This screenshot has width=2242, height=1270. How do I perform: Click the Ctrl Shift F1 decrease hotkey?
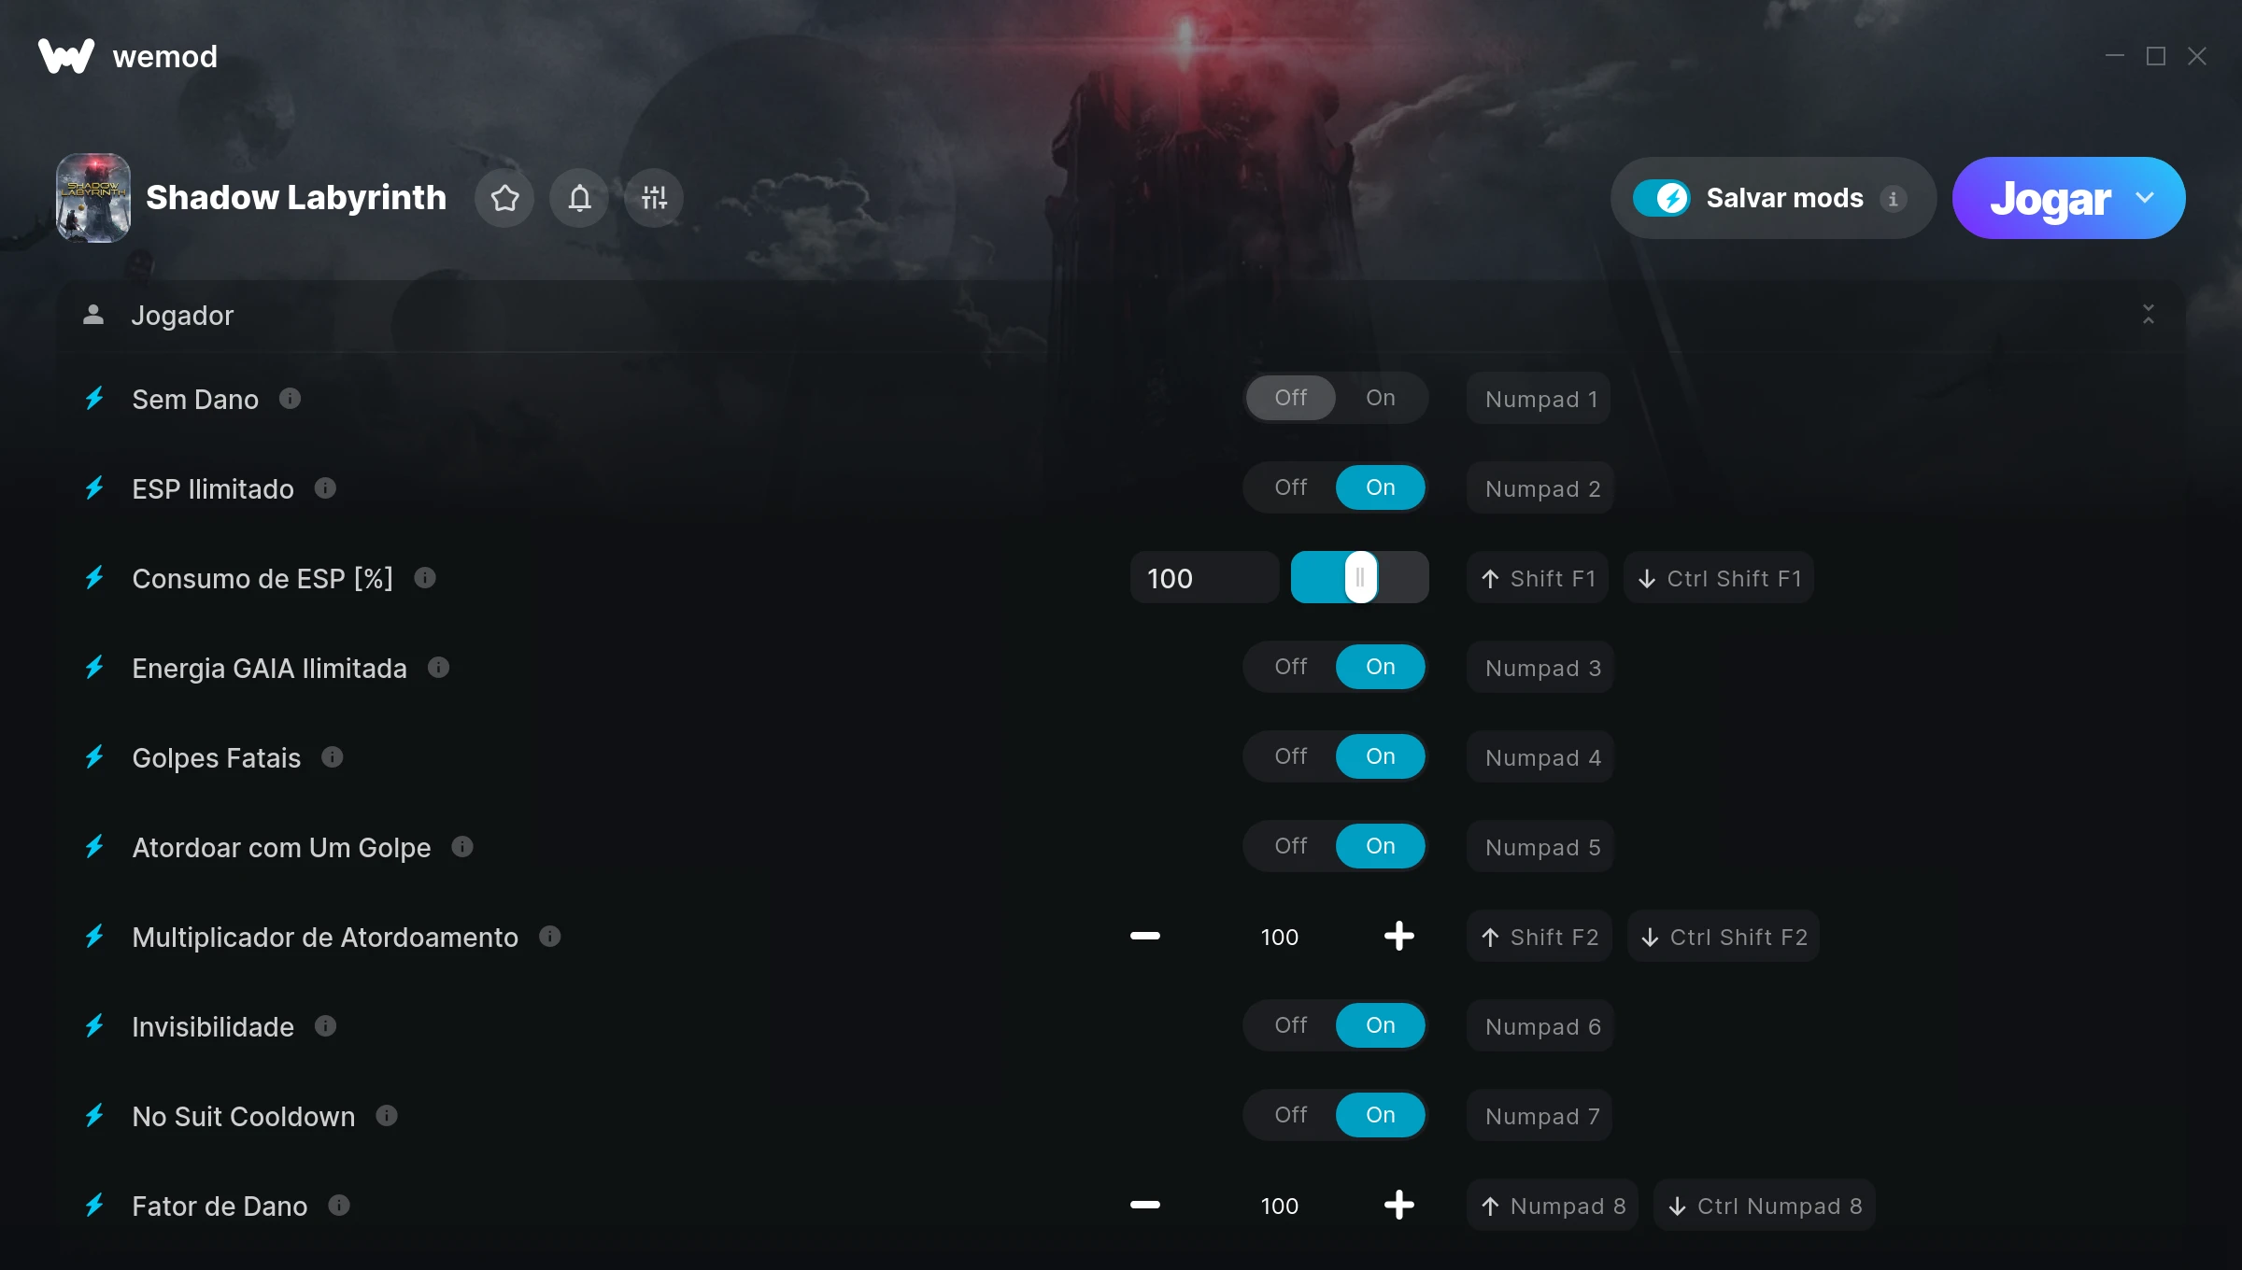1719,578
